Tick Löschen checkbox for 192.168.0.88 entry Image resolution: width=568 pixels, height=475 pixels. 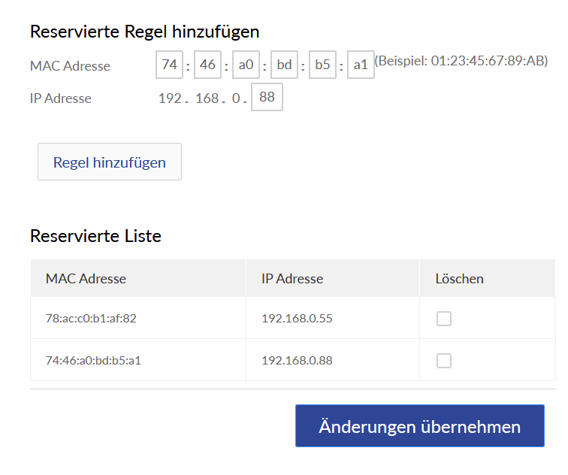click(x=444, y=361)
